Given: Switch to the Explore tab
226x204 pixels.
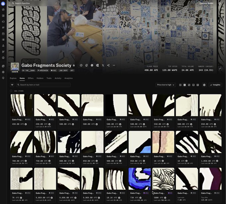Looking at the screenshot, I should pos(13,78).
